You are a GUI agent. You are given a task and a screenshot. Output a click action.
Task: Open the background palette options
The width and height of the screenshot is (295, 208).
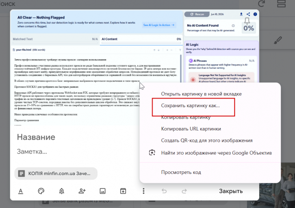(41, 191)
